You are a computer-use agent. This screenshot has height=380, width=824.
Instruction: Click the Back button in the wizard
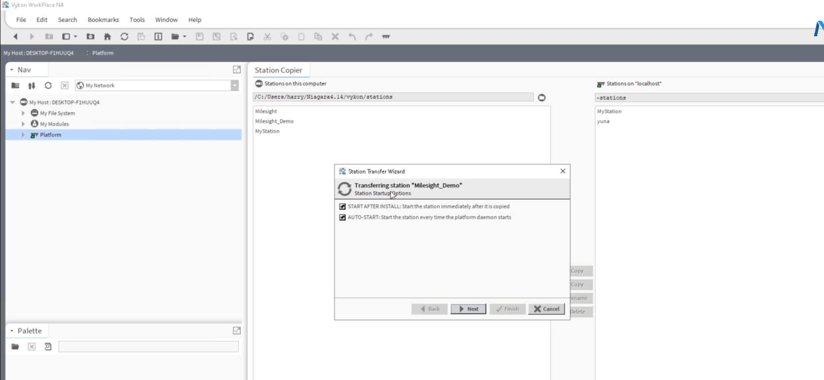(429, 309)
